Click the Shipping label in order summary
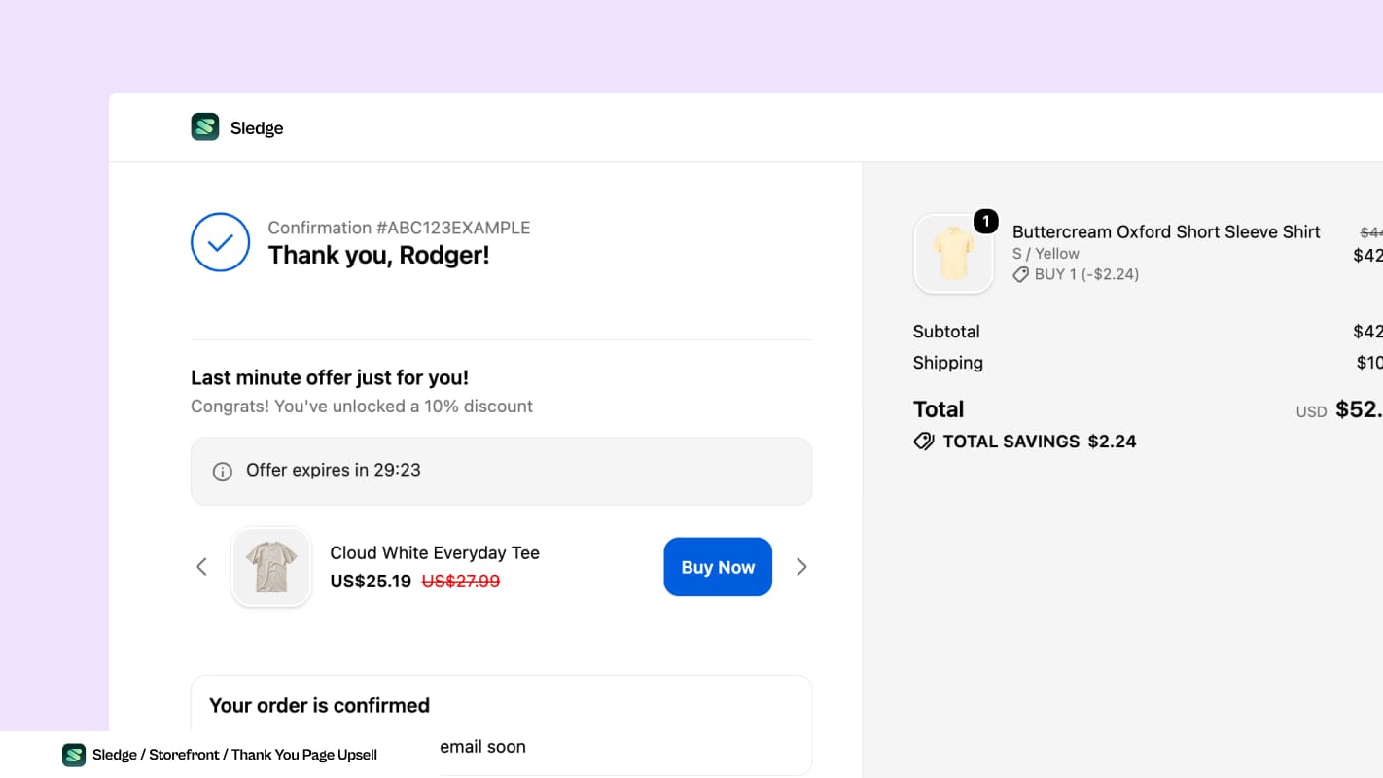 tap(948, 363)
